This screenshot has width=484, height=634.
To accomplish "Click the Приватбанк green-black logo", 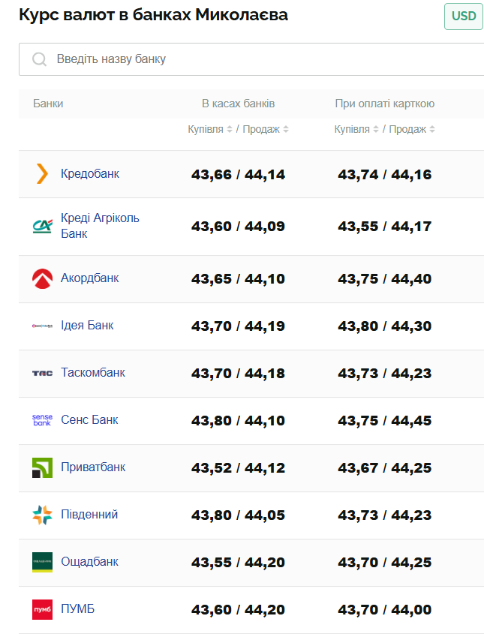I will (x=42, y=467).
